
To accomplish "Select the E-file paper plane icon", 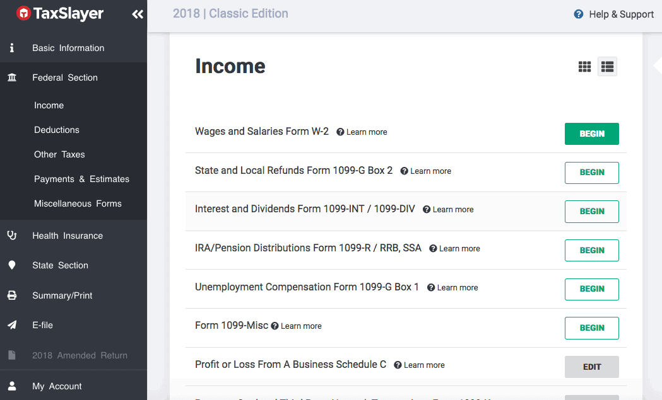I will pyautogui.click(x=12, y=325).
